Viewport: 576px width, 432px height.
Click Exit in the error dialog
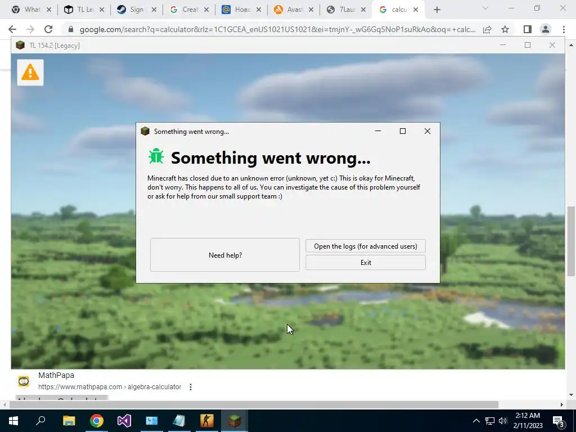pyautogui.click(x=366, y=262)
